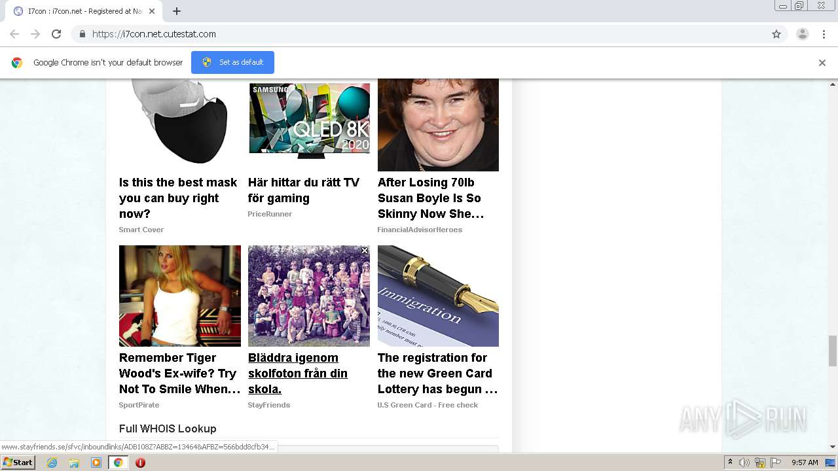Click the Chrome logo in the infobar
838x471 pixels.
pos(17,63)
